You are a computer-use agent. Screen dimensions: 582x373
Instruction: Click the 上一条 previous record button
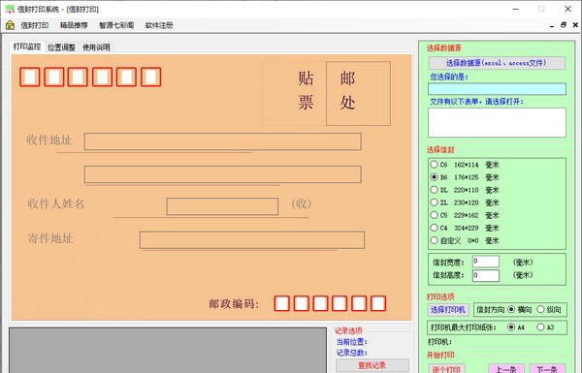pos(506,368)
